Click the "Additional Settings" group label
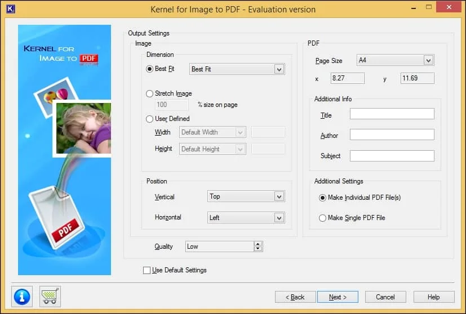466x314 pixels. [339, 181]
